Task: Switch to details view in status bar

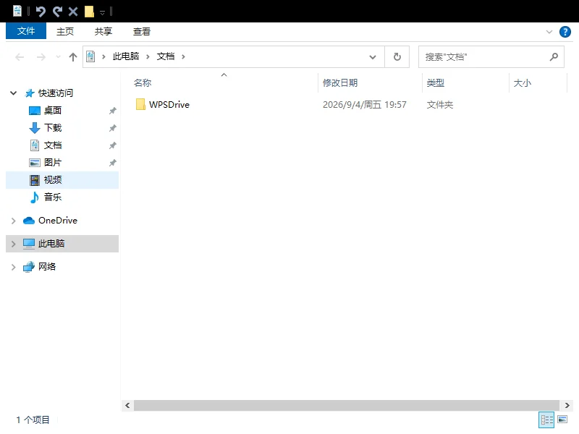Action: point(546,420)
